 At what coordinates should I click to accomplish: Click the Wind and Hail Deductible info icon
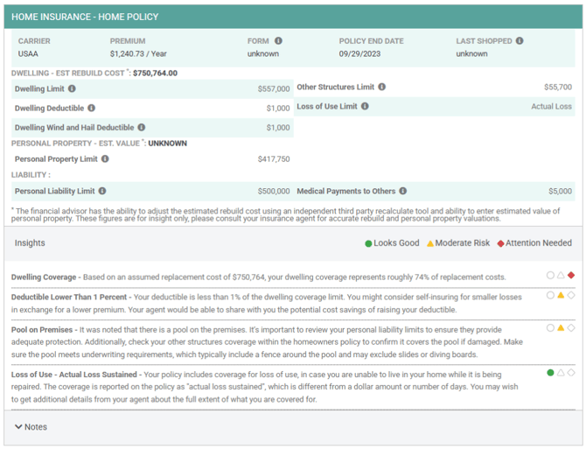pos(142,128)
